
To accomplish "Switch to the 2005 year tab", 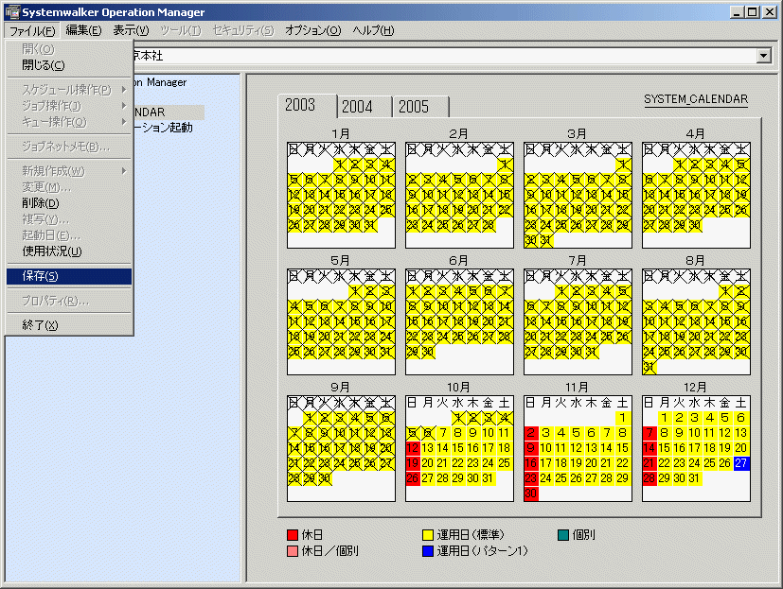I will (420, 106).
